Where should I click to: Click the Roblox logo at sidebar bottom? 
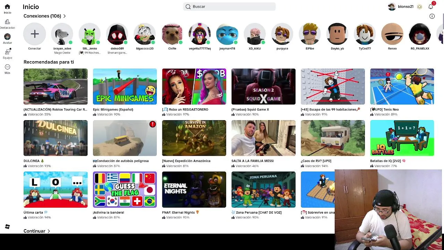(7, 227)
